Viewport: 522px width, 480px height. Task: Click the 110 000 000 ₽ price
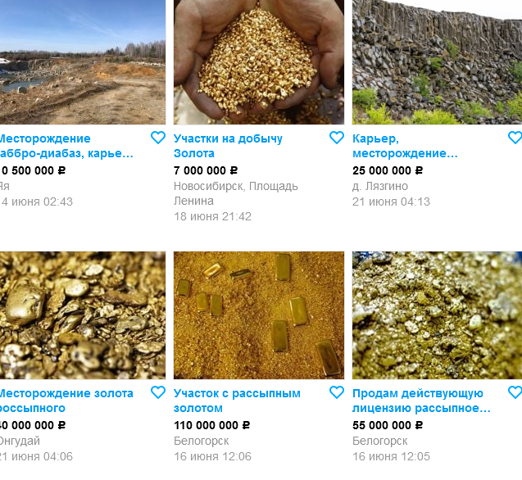pos(211,425)
